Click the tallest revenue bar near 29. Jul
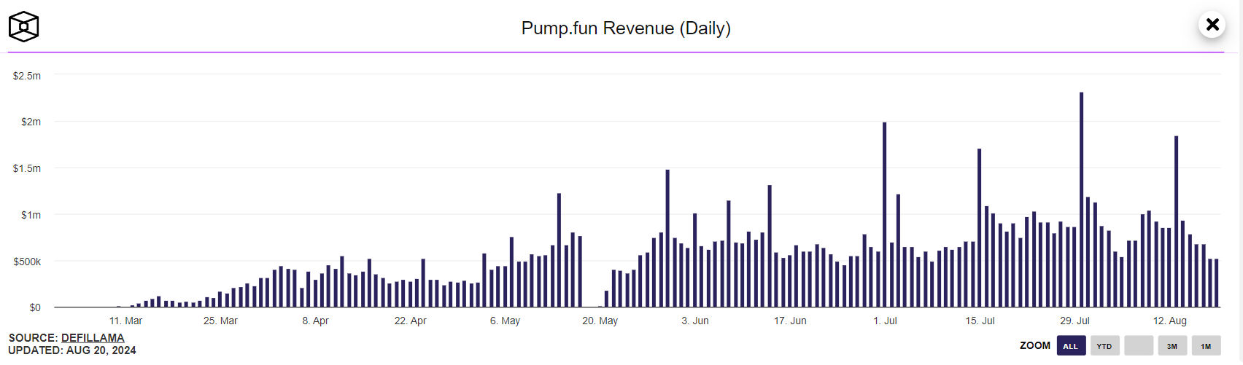1243x365 pixels. 1081,200
